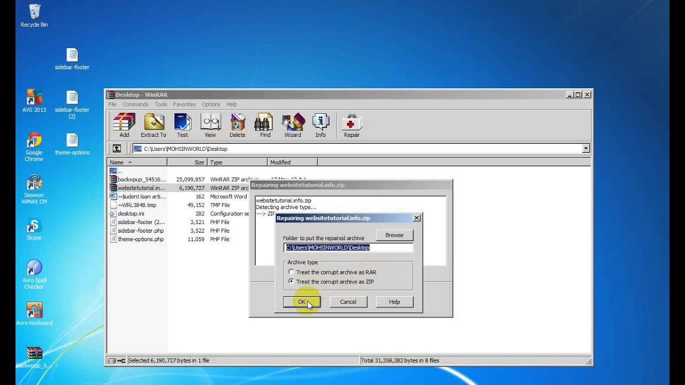Image resolution: width=685 pixels, height=385 pixels.
Task: Select the theme-options.php file row
Action: (179, 239)
